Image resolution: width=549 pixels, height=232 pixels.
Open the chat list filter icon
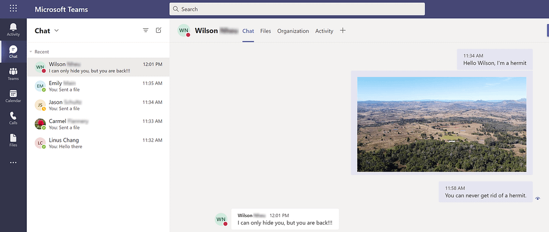point(145,30)
